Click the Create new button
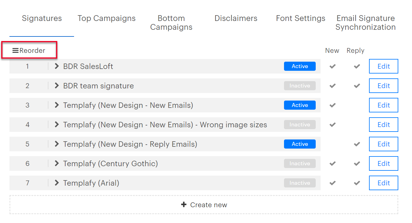Image resolution: width=412 pixels, height=223 pixels. [x=204, y=204]
